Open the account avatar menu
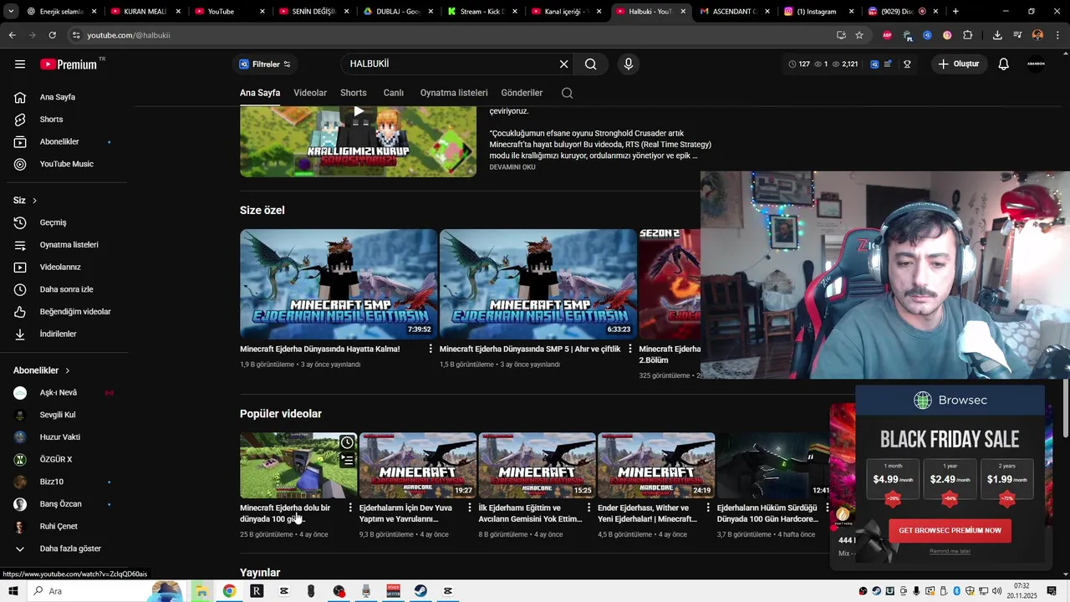 pyautogui.click(x=1036, y=64)
